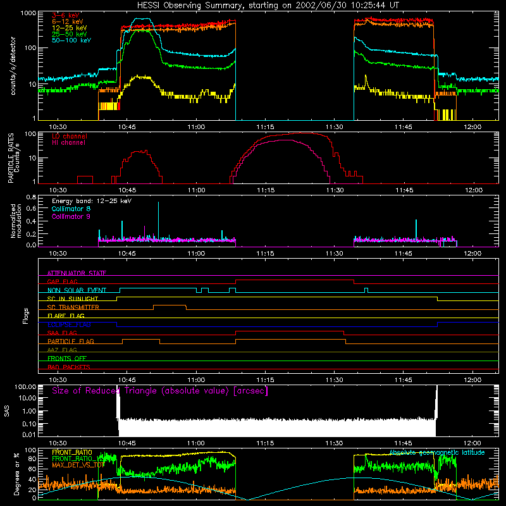Click the 'Absolute geomagnetic latitude' label

coord(437,453)
